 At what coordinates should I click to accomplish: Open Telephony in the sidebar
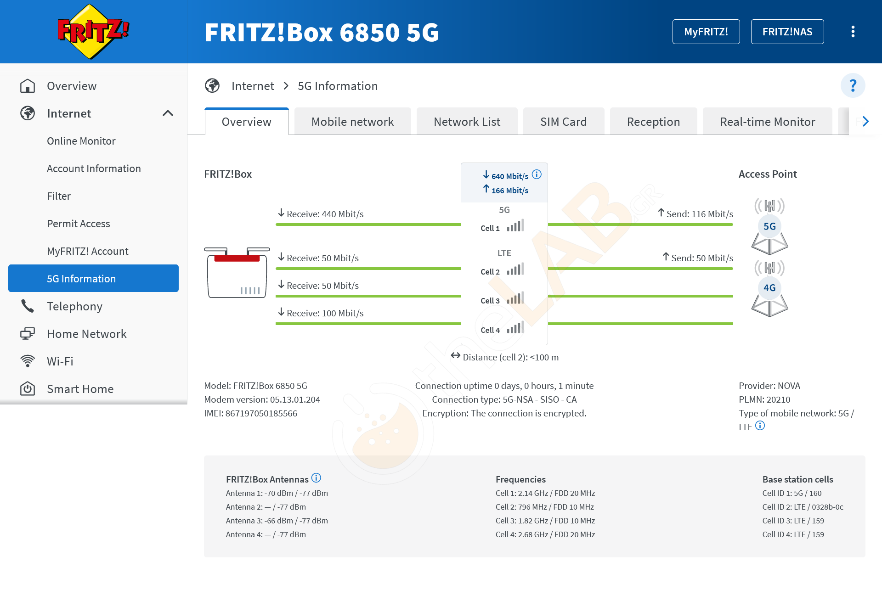tap(74, 306)
